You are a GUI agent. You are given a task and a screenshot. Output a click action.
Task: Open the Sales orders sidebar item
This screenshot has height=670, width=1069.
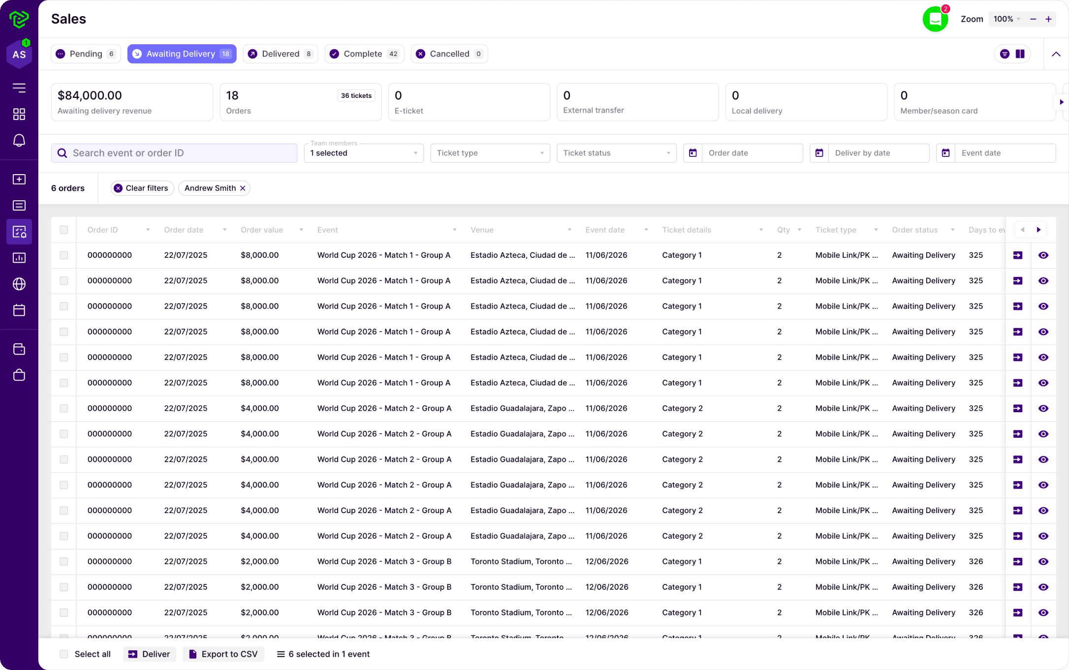(19, 232)
